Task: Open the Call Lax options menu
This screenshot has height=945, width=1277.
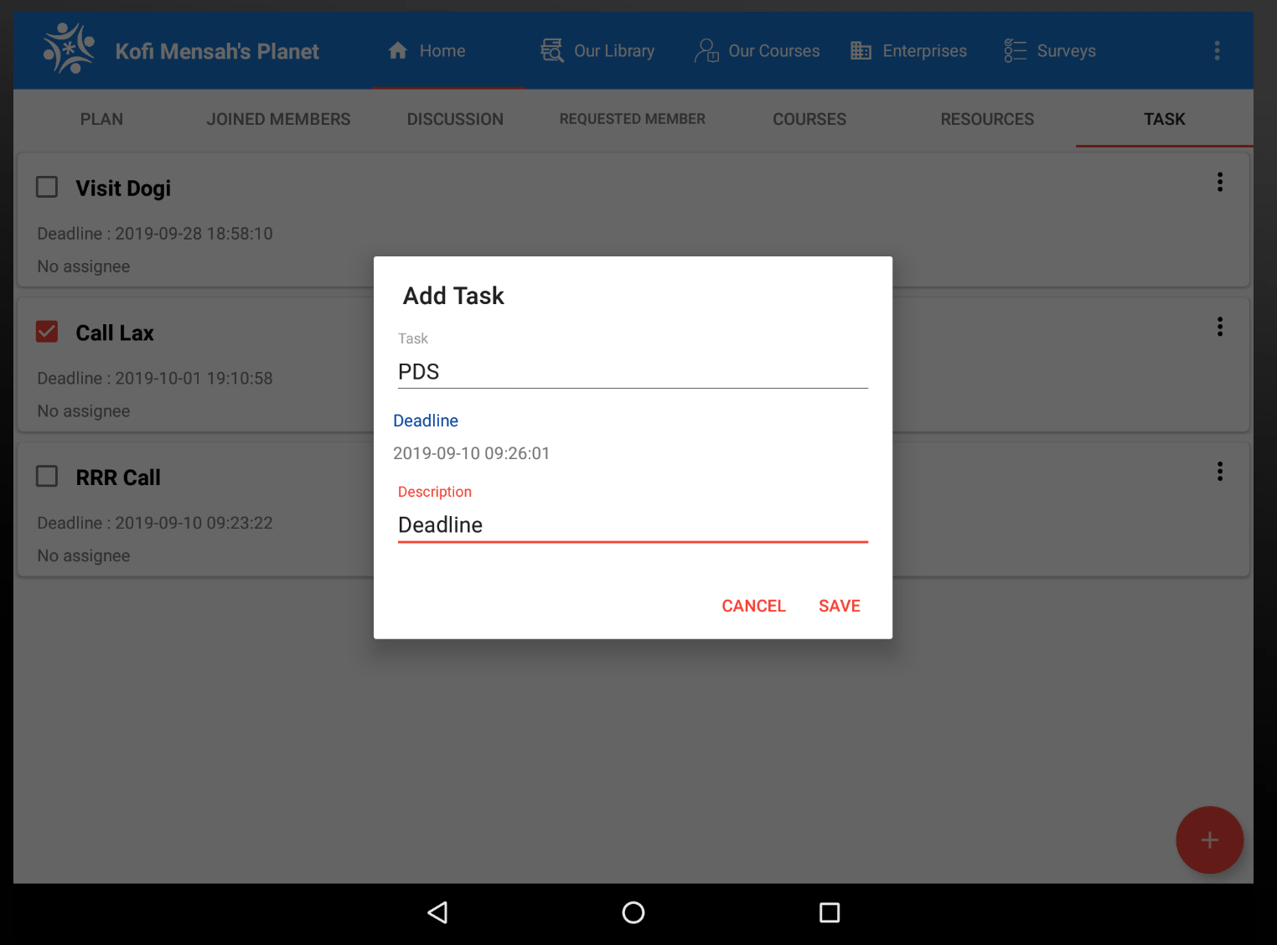Action: coord(1220,327)
